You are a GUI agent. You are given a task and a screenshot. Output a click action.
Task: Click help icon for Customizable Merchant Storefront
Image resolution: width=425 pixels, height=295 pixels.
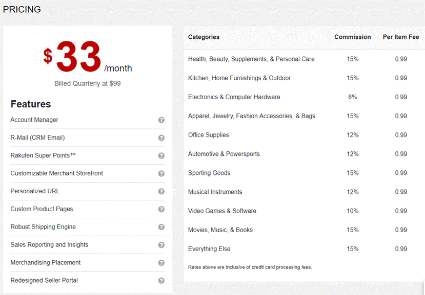[x=161, y=174]
